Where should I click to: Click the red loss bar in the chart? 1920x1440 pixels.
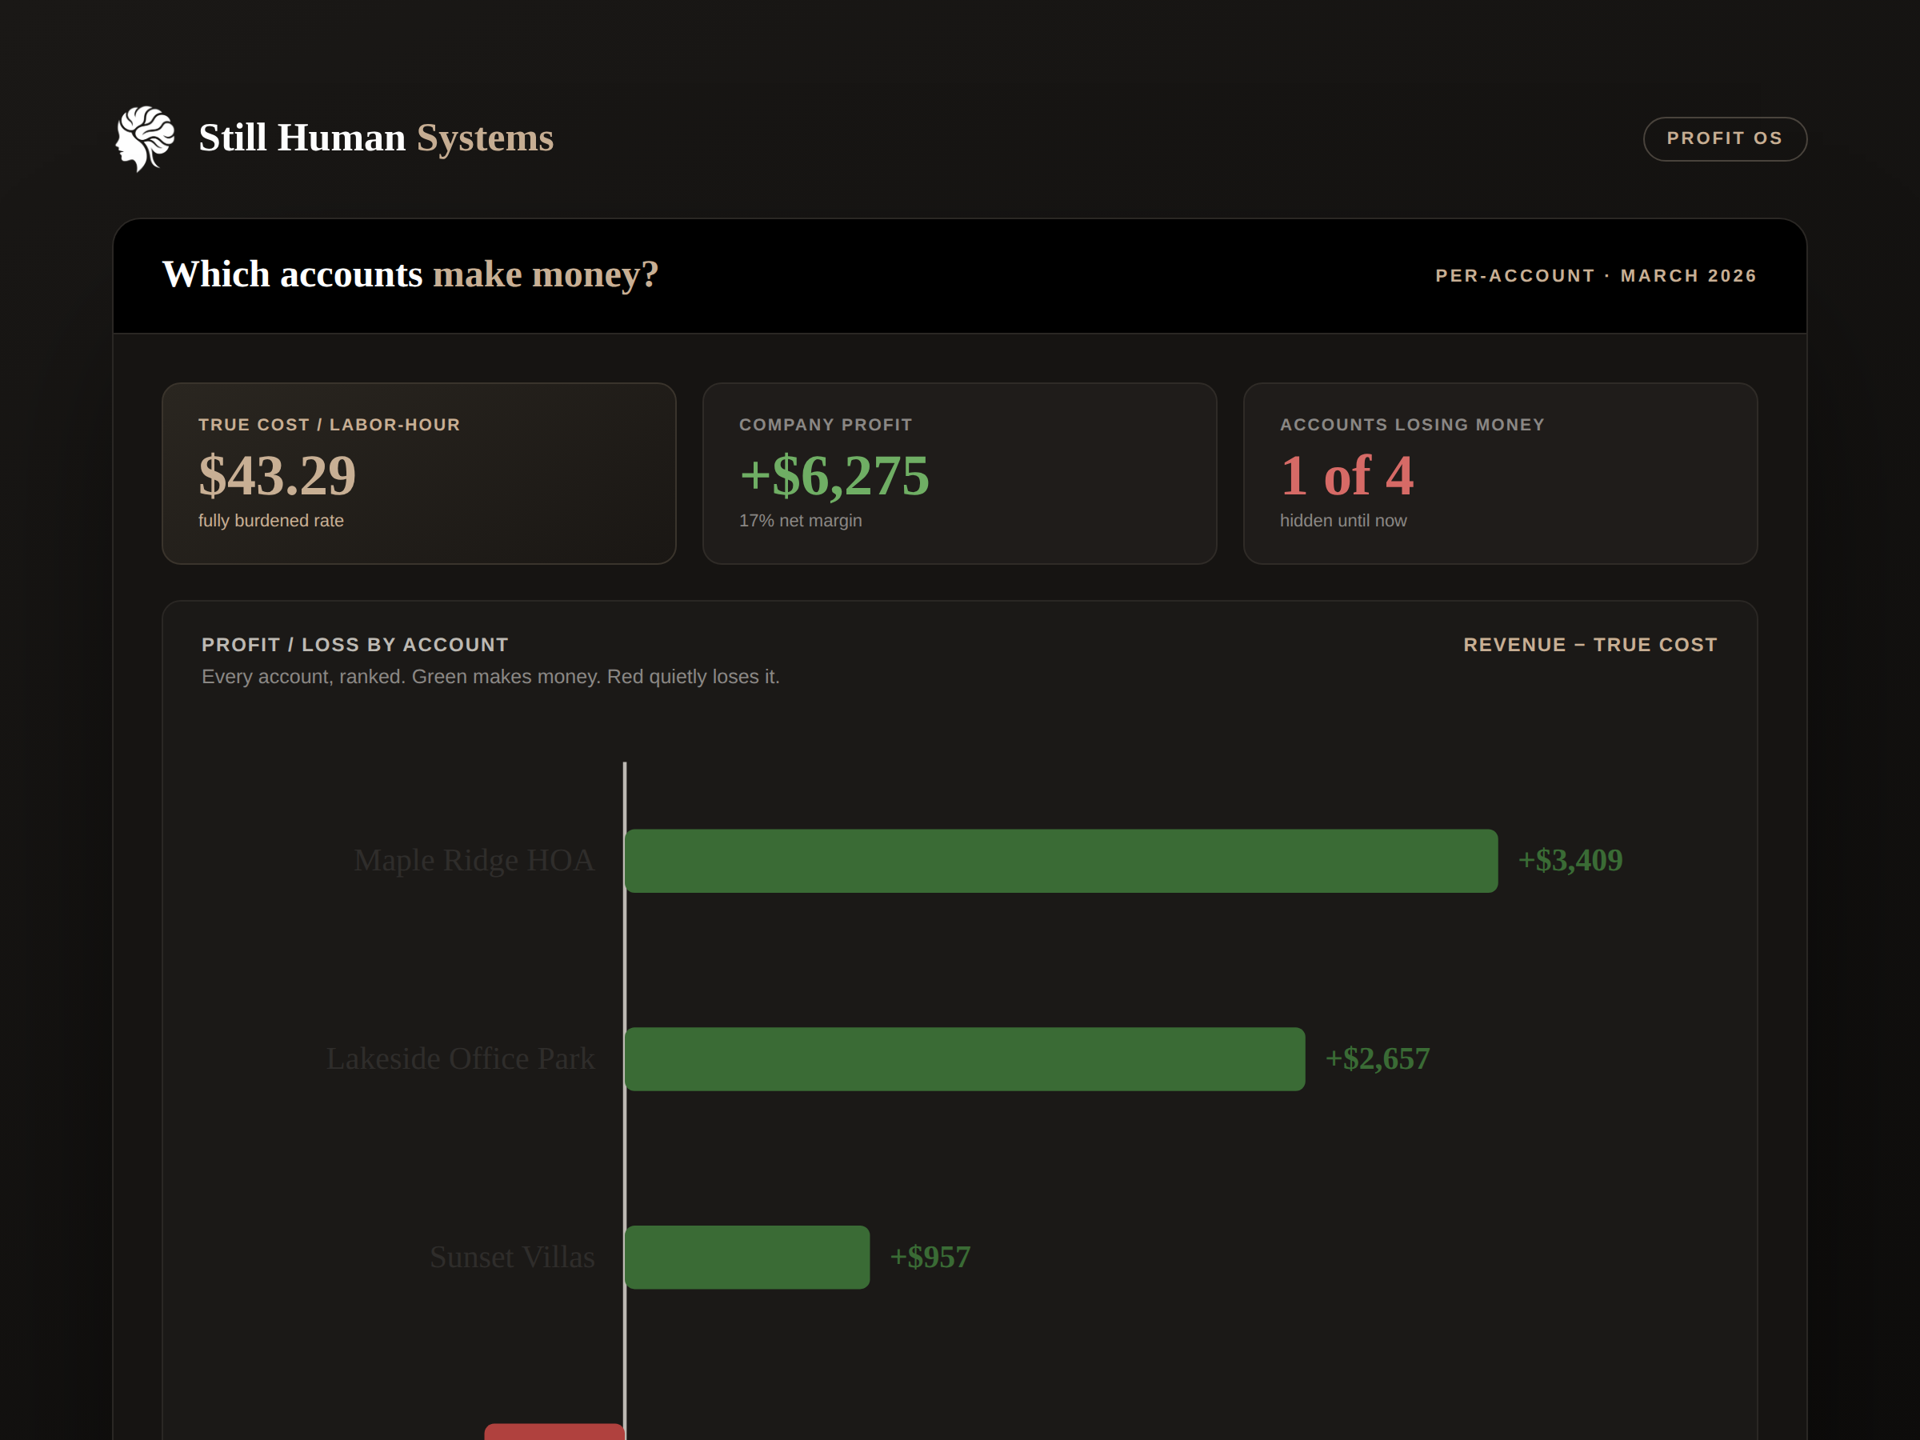coord(554,1432)
